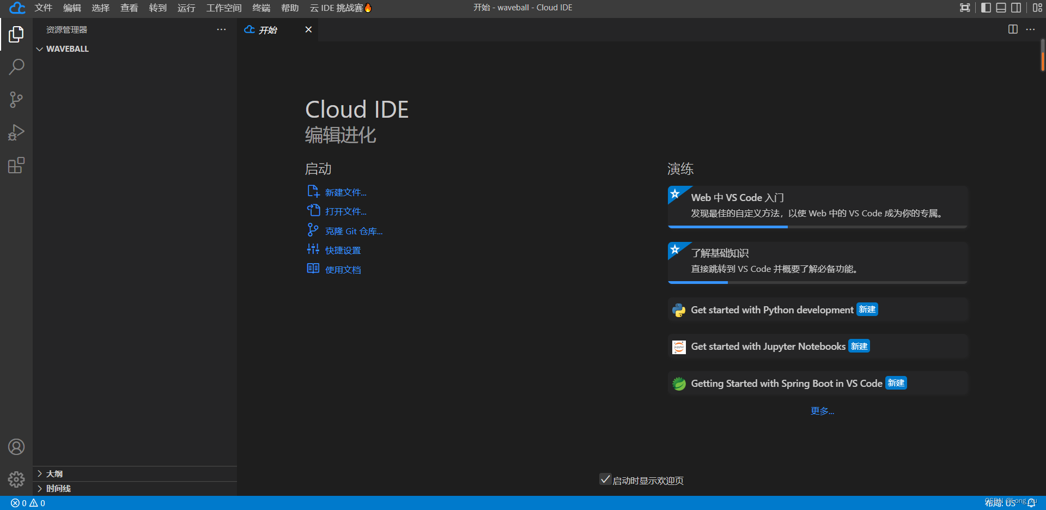Click the Accounts icon in activity bar
The height and width of the screenshot is (510, 1046).
click(x=16, y=447)
